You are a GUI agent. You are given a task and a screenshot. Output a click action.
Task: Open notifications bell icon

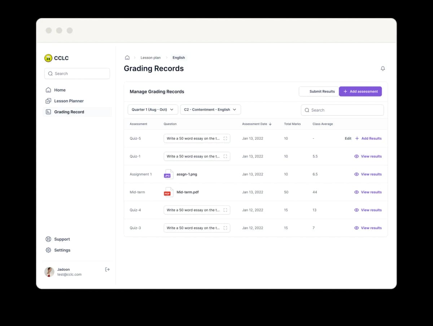point(383,68)
